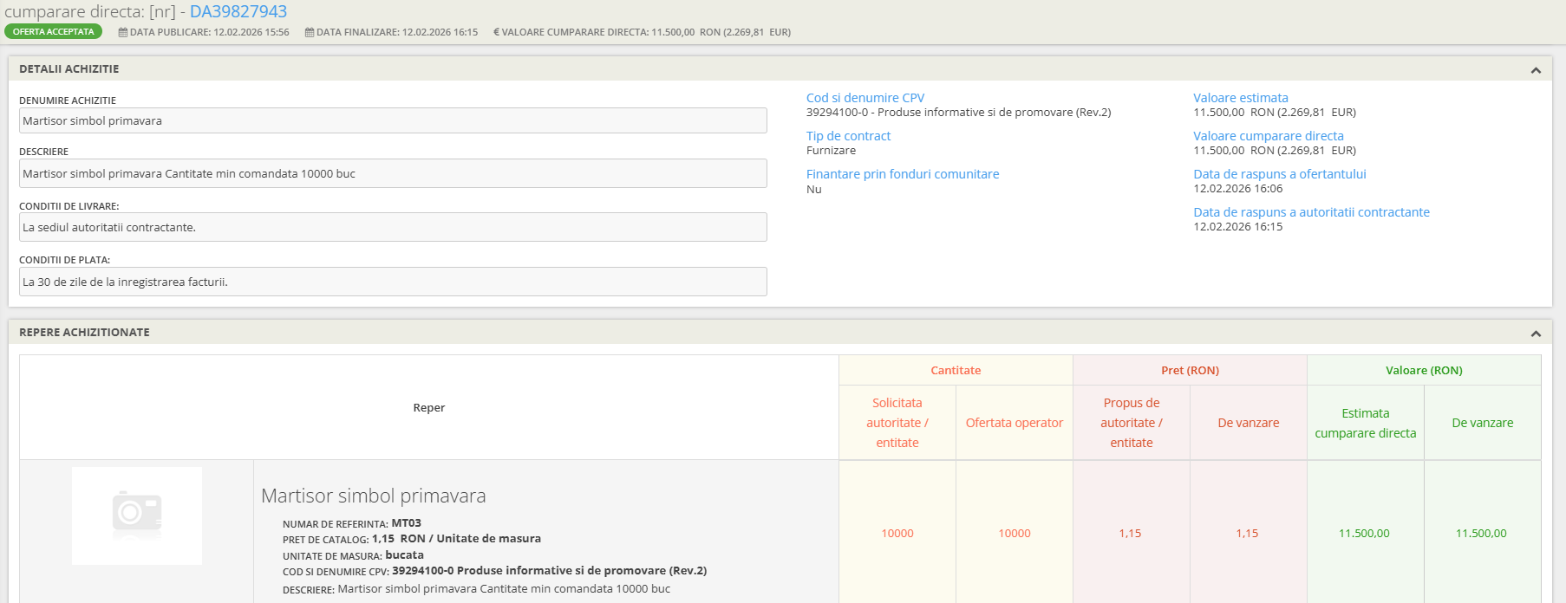Click Finantare prin fonduri comunitare label

(x=902, y=174)
